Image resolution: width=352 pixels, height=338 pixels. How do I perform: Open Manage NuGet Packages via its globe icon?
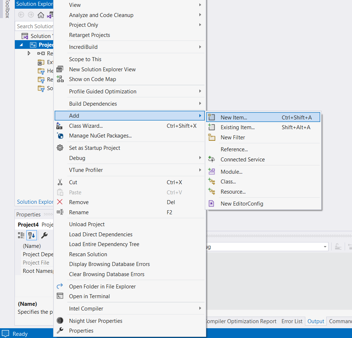[x=60, y=136]
